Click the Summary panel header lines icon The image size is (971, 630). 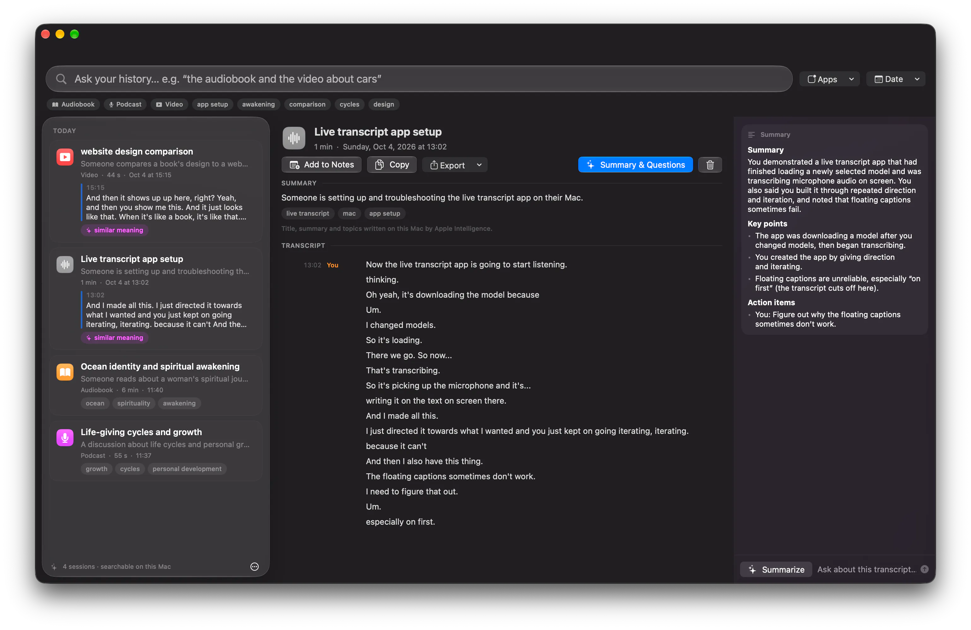coord(751,135)
